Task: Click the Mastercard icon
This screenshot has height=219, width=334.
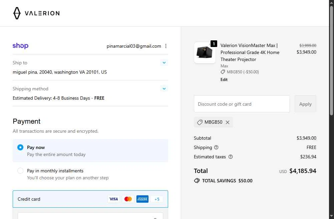Action: [x=128, y=199]
